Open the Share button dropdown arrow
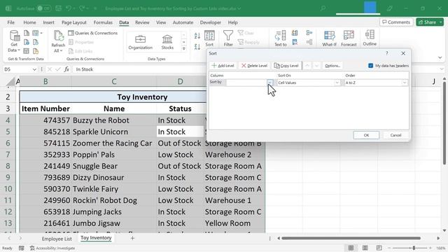Image resolution: width=448 pixels, height=252 pixels. (x=441, y=22)
